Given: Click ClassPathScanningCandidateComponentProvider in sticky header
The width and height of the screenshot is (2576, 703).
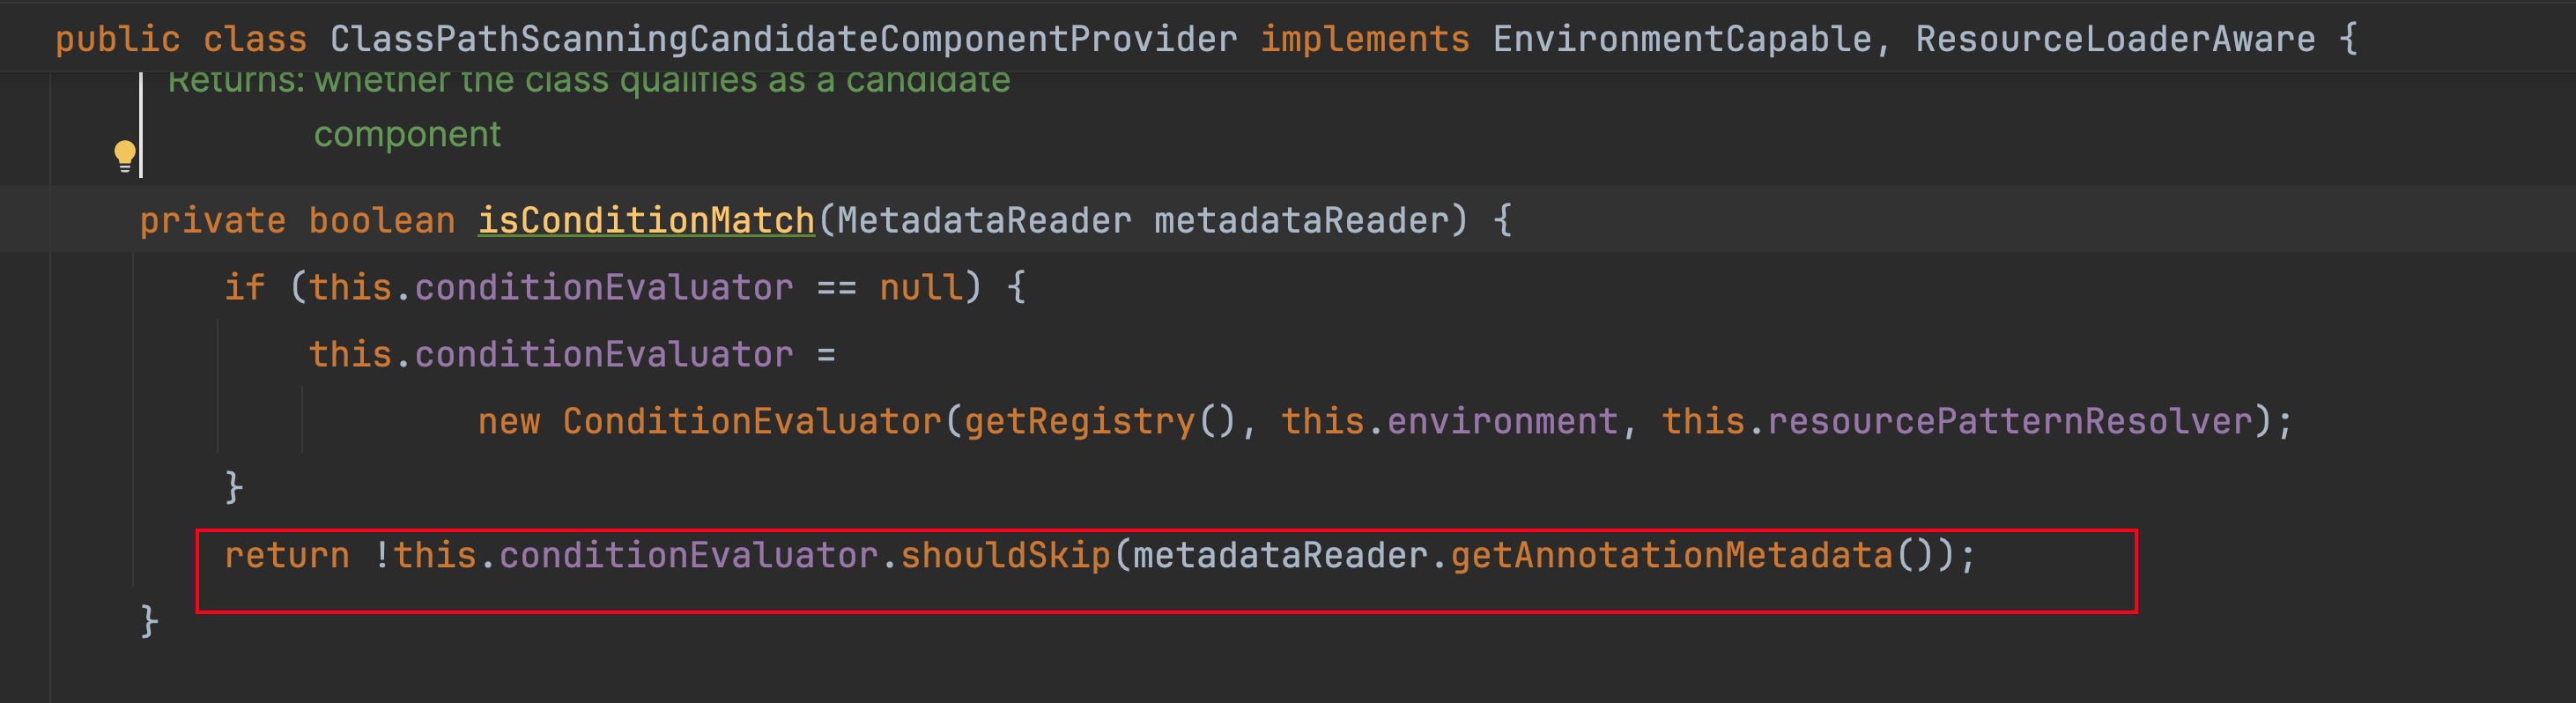Looking at the screenshot, I should pyautogui.click(x=783, y=39).
